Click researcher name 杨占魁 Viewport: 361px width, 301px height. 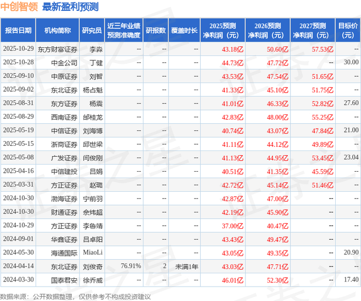[x=93, y=90]
